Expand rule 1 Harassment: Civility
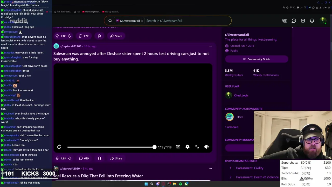332x187 pixels. [250, 168]
